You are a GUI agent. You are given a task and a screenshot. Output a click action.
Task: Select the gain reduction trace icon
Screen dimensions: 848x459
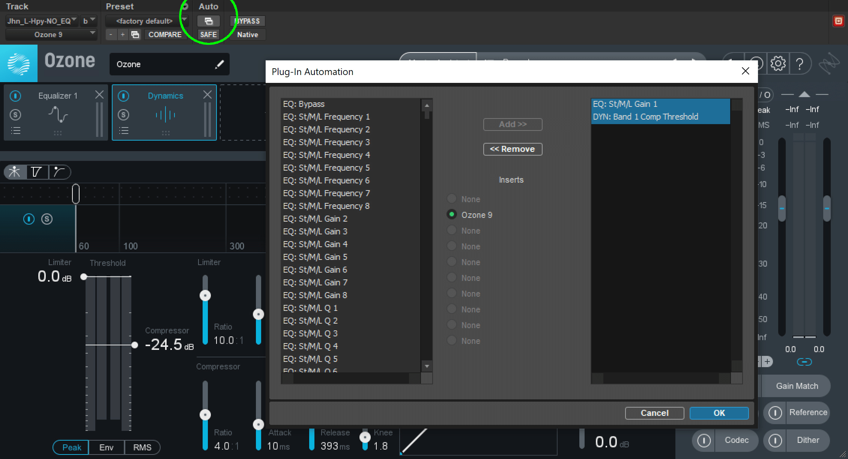point(59,172)
